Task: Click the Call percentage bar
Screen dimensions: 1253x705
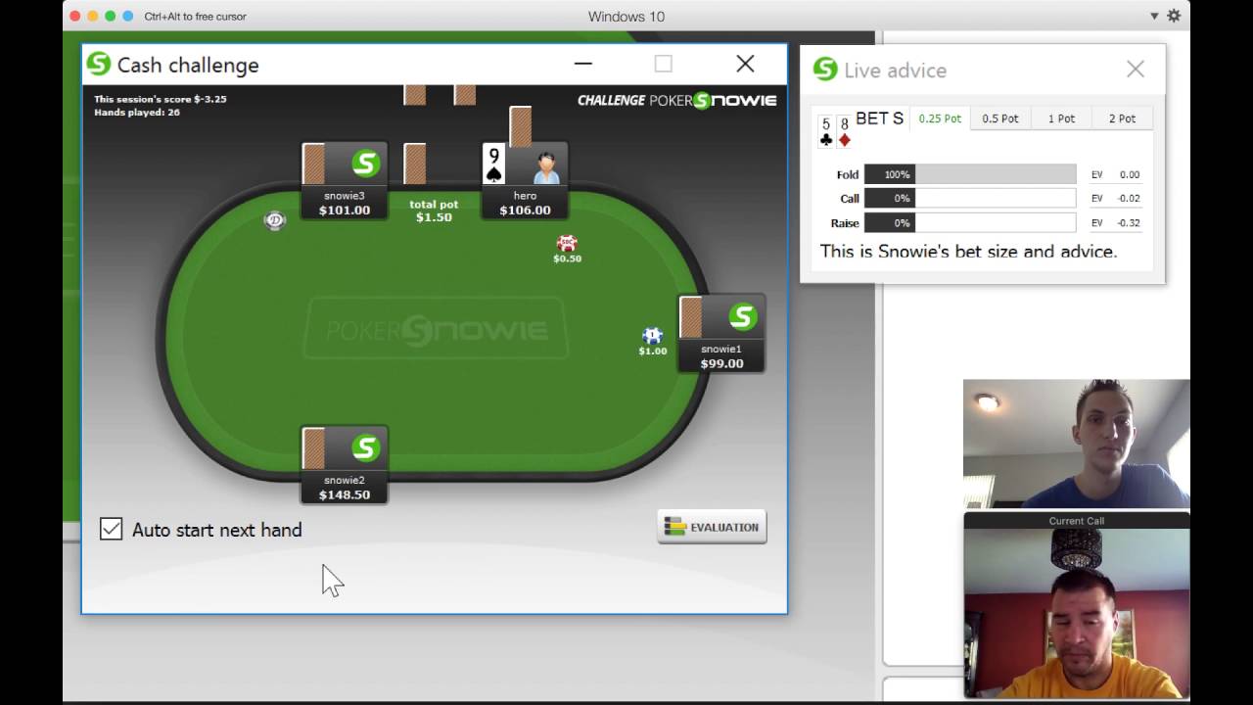Action: click(x=970, y=198)
